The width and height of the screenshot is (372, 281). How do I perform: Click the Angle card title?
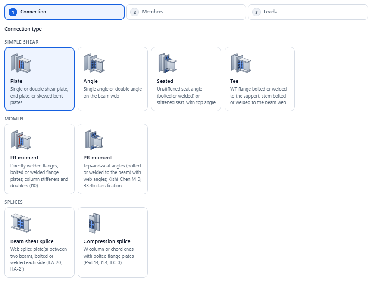(91, 81)
